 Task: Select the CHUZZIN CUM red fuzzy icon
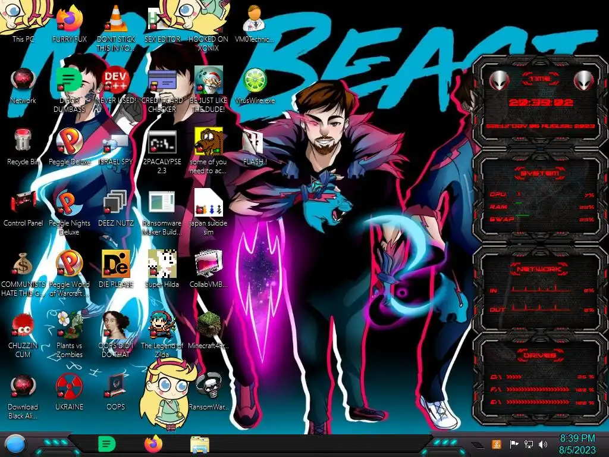pyautogui.click(x=23, y=335)
